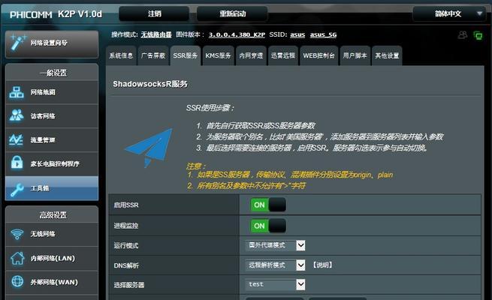Open 流量管理 menu item

point(52,139)
